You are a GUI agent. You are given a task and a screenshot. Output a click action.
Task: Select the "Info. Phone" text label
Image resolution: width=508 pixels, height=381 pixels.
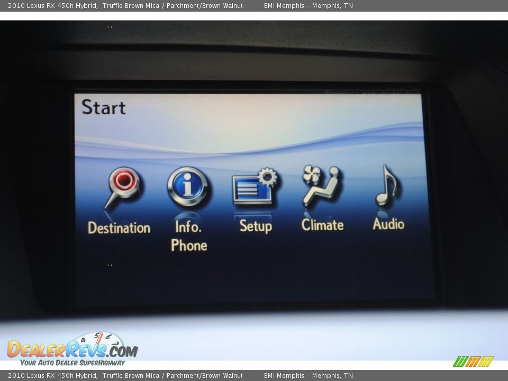pyautogui.click(x=189, y=236)
